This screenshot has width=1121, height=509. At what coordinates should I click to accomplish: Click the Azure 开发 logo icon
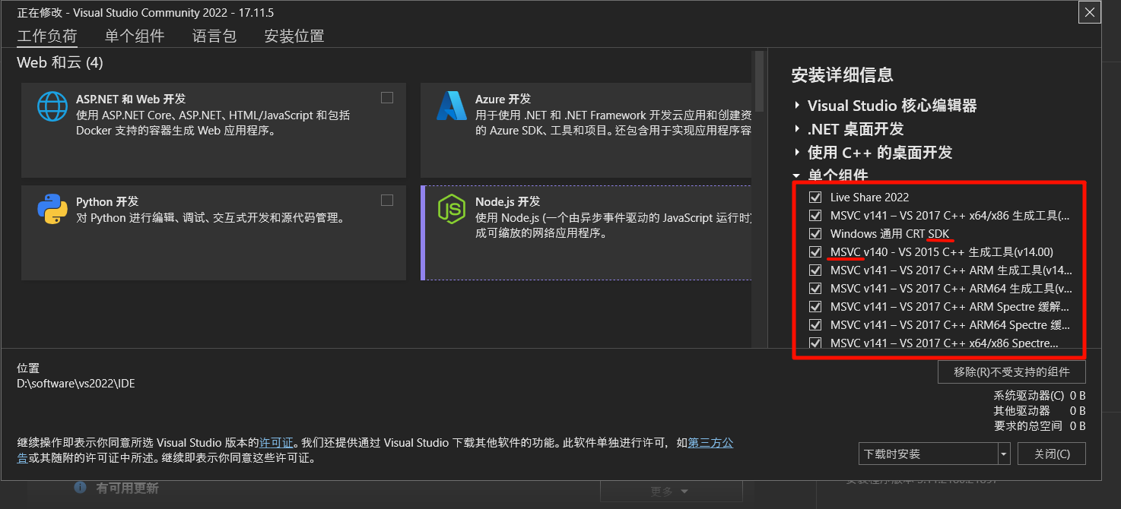[x=452, y=106]
